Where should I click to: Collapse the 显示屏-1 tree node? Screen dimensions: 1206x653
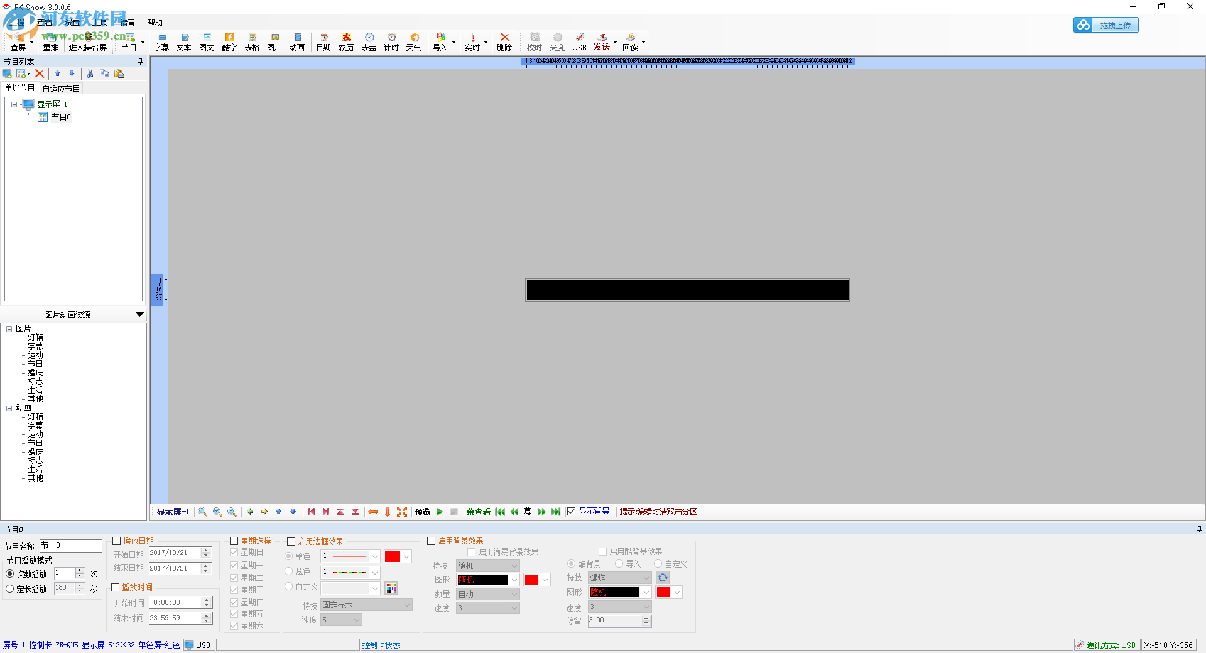14,104
